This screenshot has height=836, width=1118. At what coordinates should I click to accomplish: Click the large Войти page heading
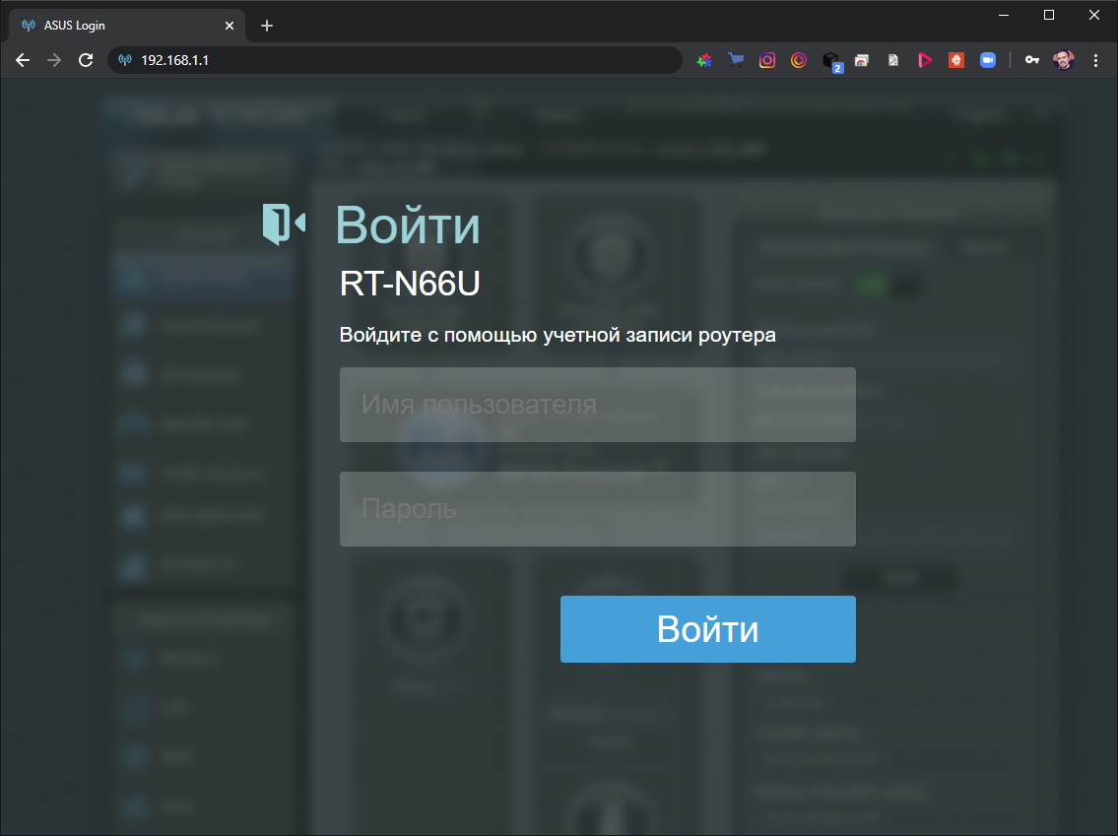pyautogui.click(x=408, y=225)
